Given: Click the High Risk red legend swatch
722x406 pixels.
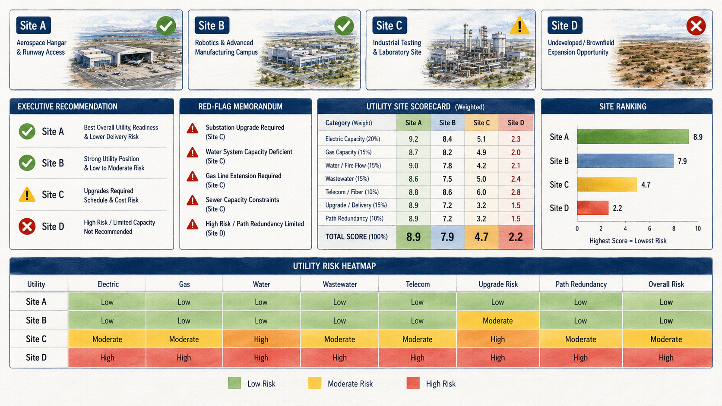Looking at the screenshot, I should click(413, 383).
